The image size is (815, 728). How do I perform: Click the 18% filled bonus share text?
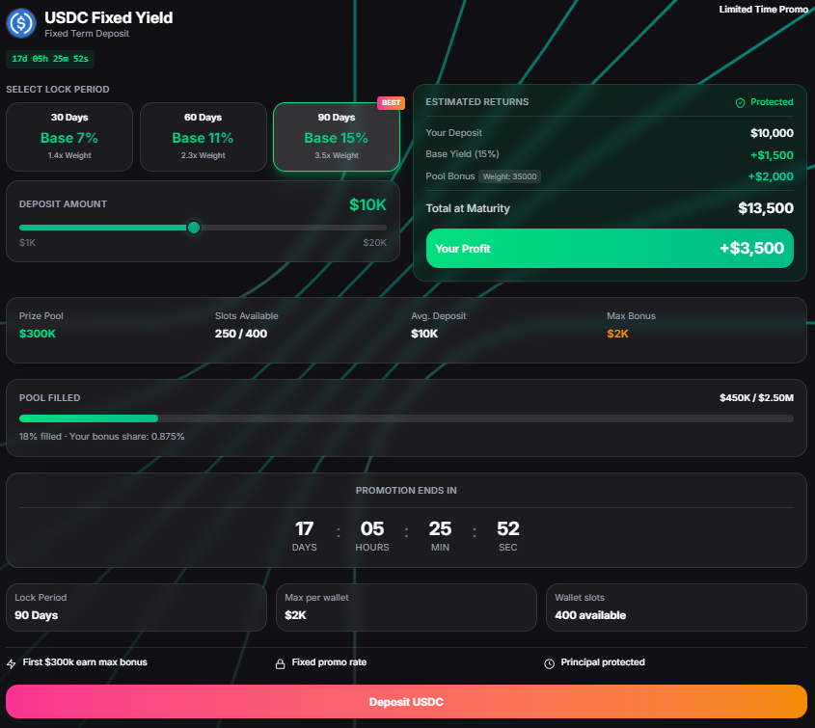pyautogui.click(x=102, y=437)
